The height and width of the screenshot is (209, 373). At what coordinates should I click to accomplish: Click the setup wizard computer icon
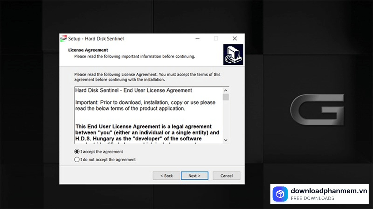tap(233, 55)
